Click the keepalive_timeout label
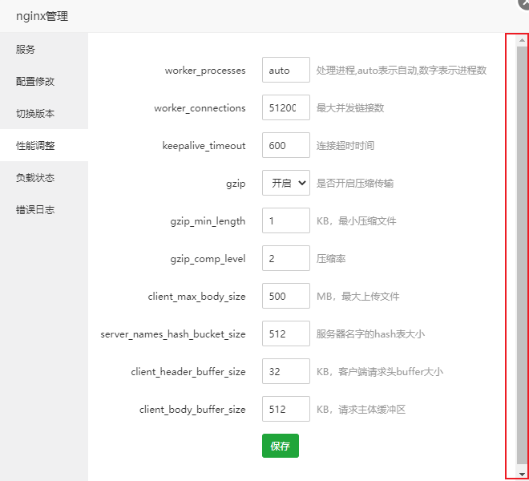Image resolution: width=529 pixels, height=481 pixels. [x=204, y=146]
